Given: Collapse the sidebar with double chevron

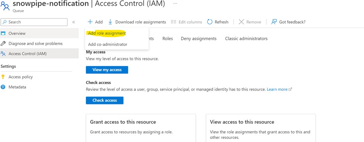Looking at the screenshot, I should pos(73,22).
